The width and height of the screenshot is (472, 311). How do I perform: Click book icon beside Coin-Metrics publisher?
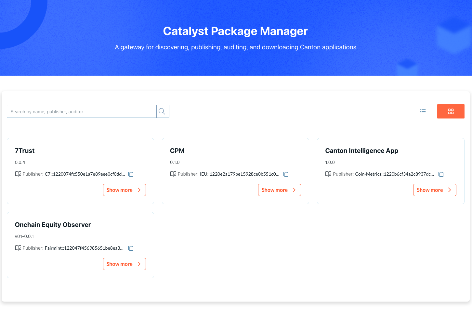[x=328, y=174]
